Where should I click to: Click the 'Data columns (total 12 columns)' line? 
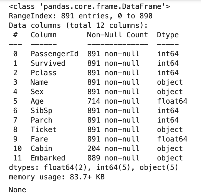click(x=78, y=25)
